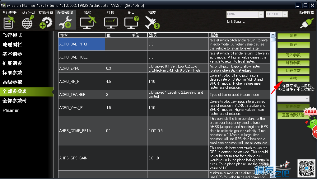The width and height of the screenshot is (317, 179).
Task: Click the 写入参数 button
Action: [x=293, y=55]
